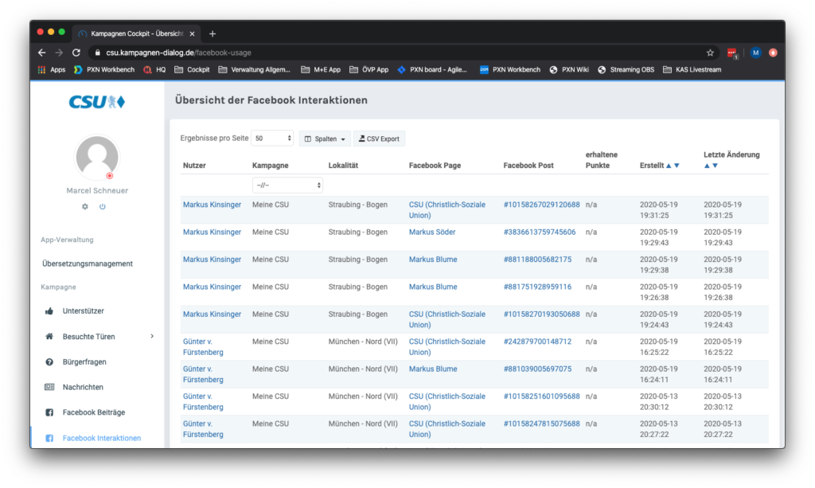The height and width of the screenshot is (488, 815).
Task: Click the Unterstützer thumbs-up icon
Action: pos(49,310)
